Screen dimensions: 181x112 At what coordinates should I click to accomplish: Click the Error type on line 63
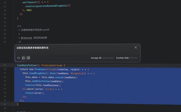49,89
